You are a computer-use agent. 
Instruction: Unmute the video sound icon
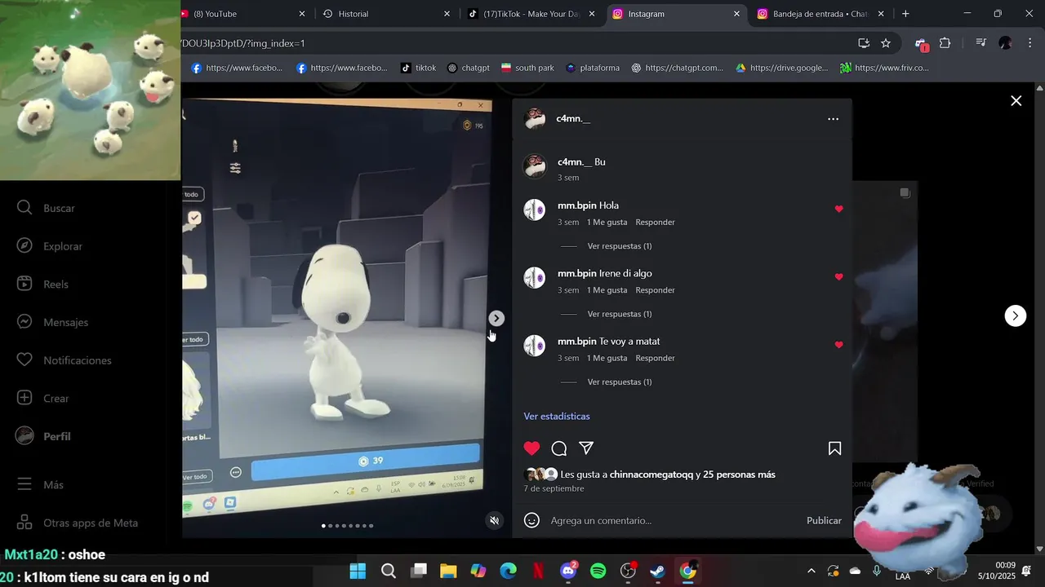[494, 520]
